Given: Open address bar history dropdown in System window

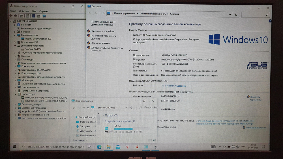Looking at the screenshot, I should 230,15.
